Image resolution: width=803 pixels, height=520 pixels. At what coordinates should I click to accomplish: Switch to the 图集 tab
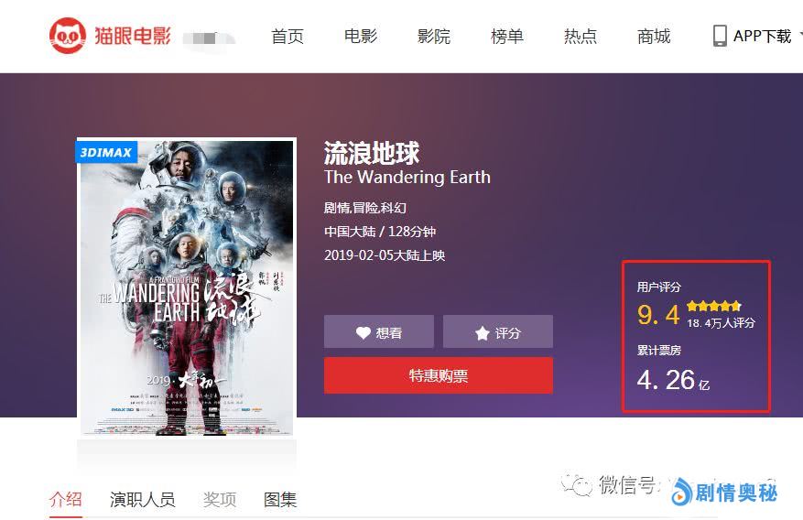pyautogui.click(x=280, y=499)
